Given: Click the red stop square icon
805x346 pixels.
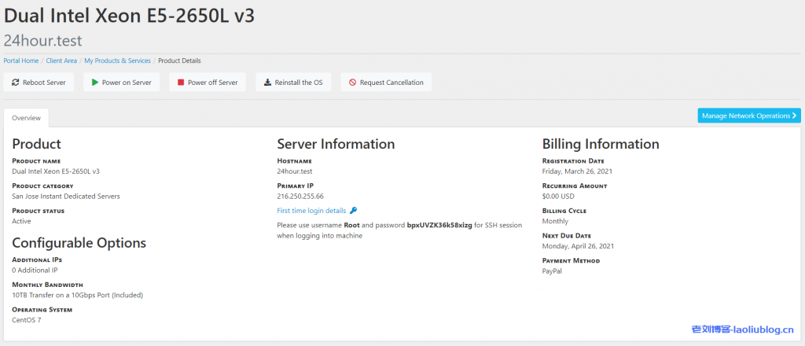Looking at the screenshot, I should [181, 83].
